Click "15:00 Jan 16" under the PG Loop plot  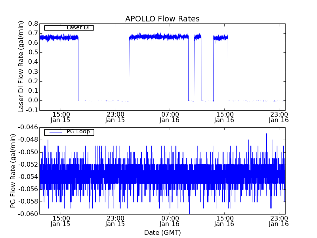click(x=224, y=221)
